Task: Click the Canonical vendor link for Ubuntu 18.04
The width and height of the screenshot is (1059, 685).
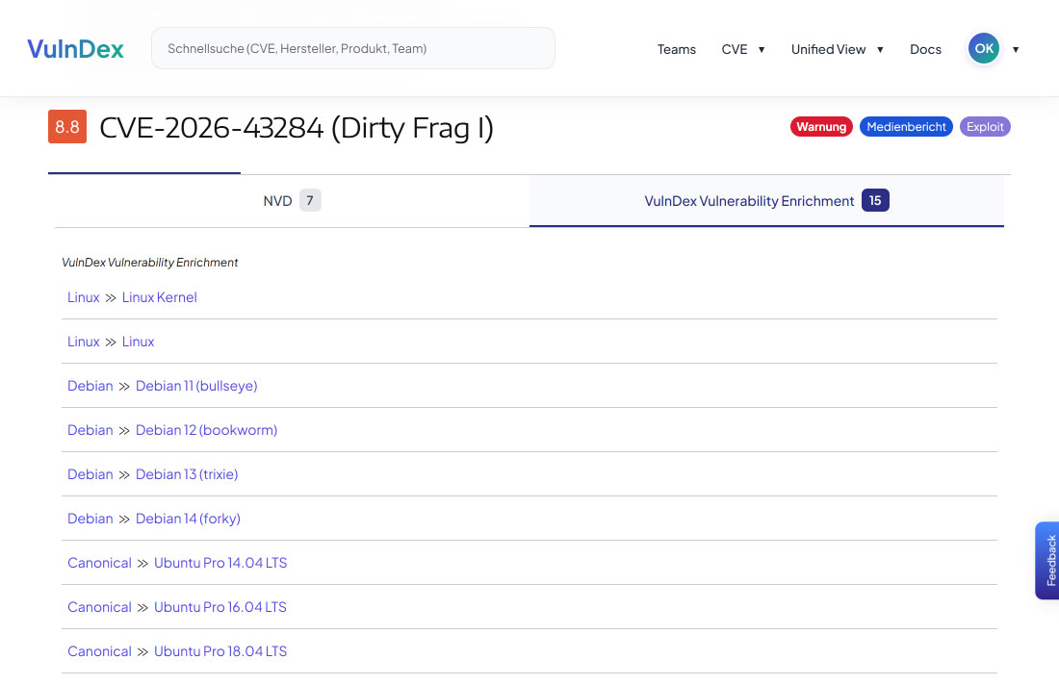Action: click(99, 651)
